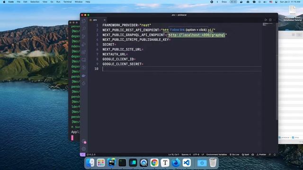Open the Extensions view
The width and height of the screenshot is (303, 170).
84,52
